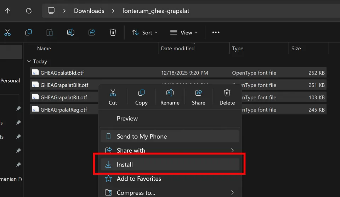Choose Copy in the context menu
The width and height of the screenshot is (340, 197).
(141, 97)
